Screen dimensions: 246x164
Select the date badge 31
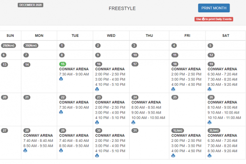(135, 130)
